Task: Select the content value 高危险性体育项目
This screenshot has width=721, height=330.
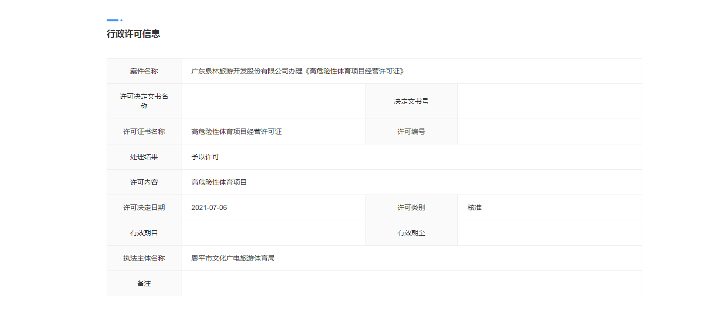Action: [x=219, y=182]
